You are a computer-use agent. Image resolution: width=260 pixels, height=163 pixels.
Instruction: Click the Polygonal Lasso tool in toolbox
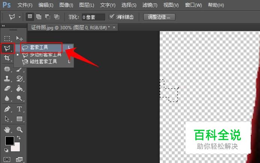[x=7, y=48]
